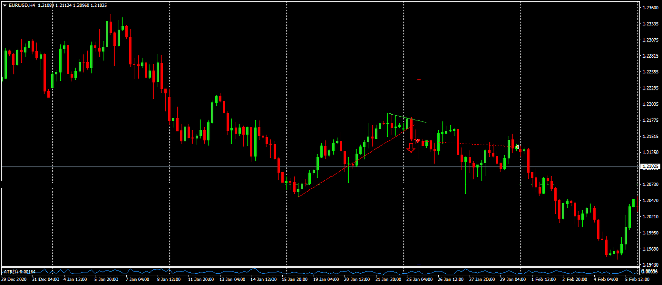Screen dimensions: 662x285
Task: Click the 5 Jan 20:00 time axis label
Action: 107,280
